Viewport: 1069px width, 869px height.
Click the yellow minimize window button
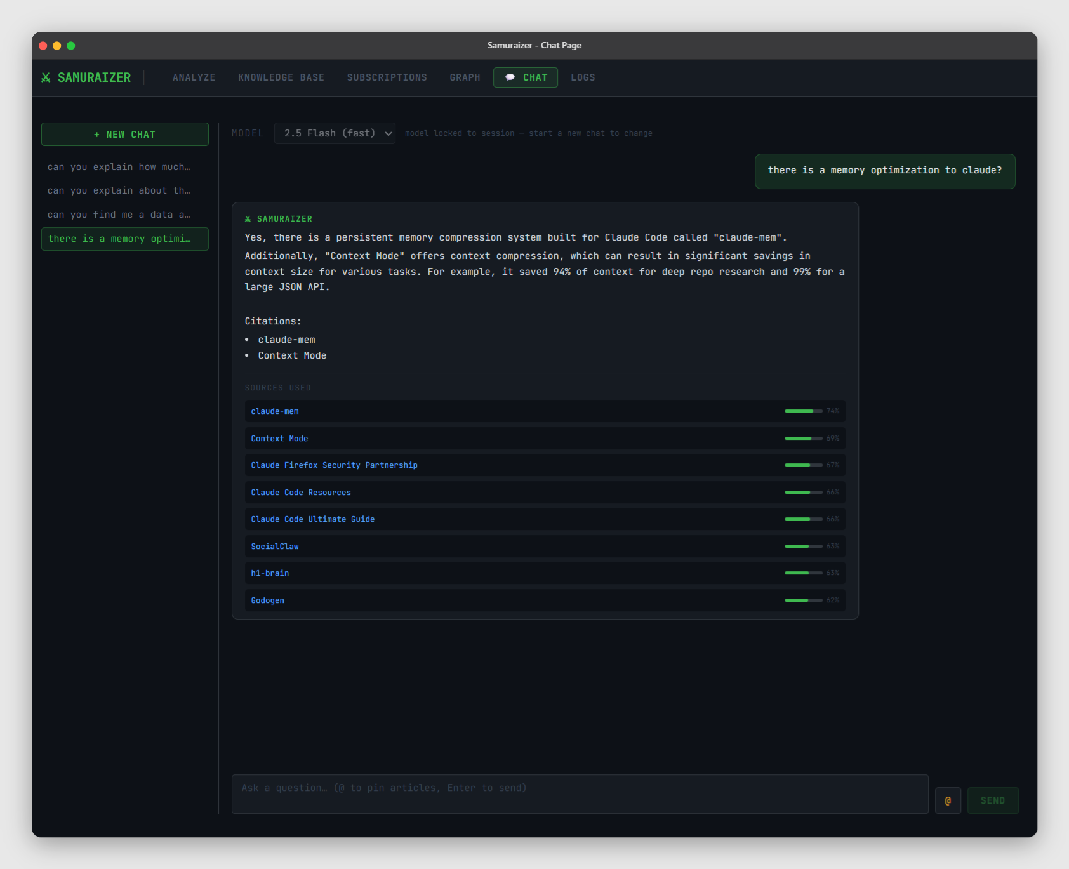tap(57, 46)
